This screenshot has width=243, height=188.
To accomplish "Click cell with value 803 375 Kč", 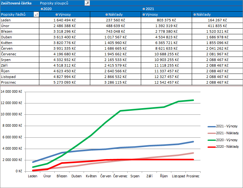I will 166,20.
